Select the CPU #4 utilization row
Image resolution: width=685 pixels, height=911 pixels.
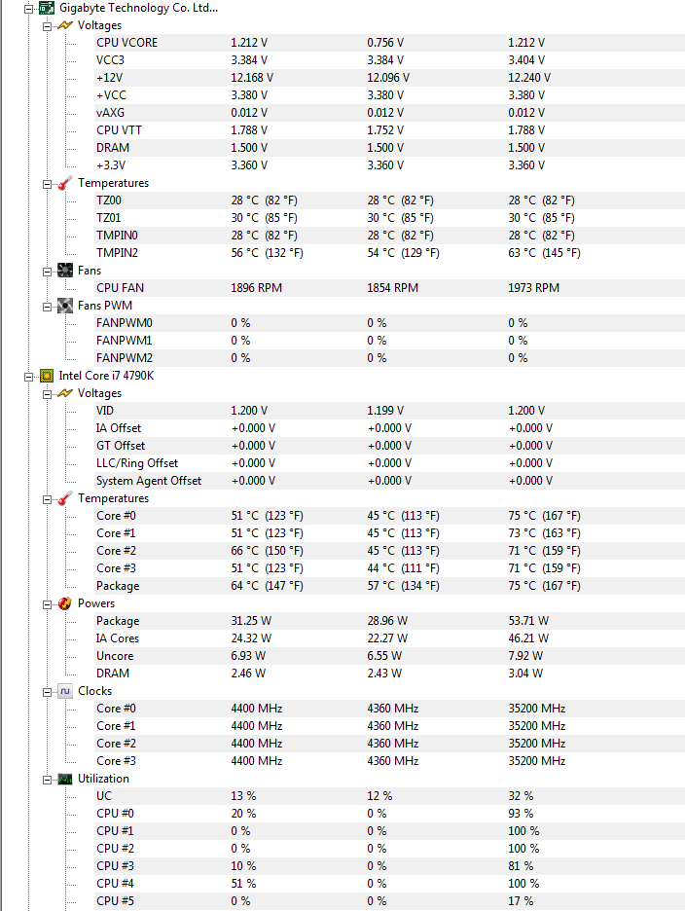(388, 884)
